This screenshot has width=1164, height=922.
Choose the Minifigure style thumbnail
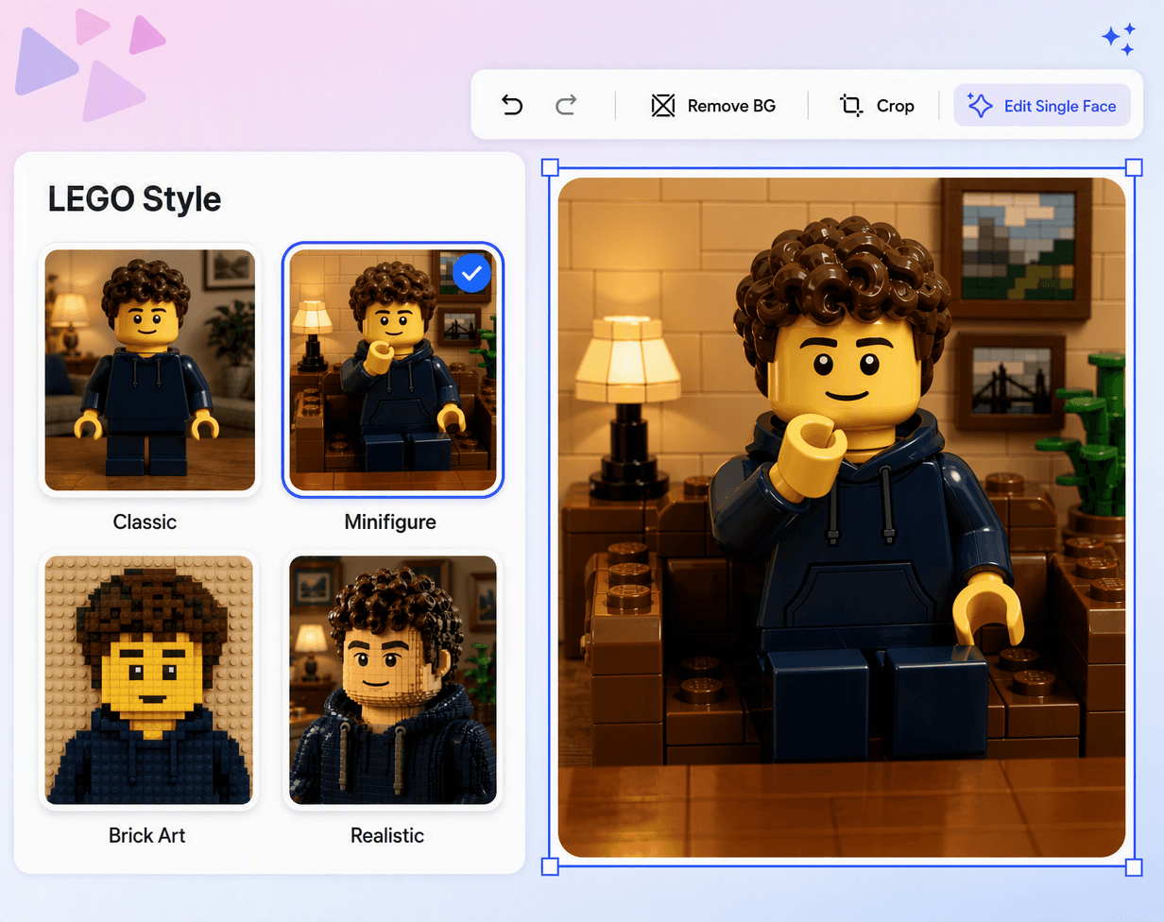(393, 370)
